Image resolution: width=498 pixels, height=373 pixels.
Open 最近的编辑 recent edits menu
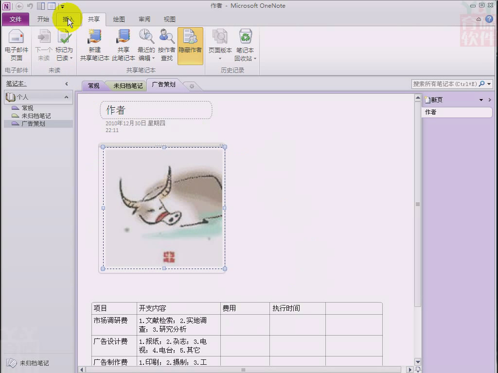(146, 45)
